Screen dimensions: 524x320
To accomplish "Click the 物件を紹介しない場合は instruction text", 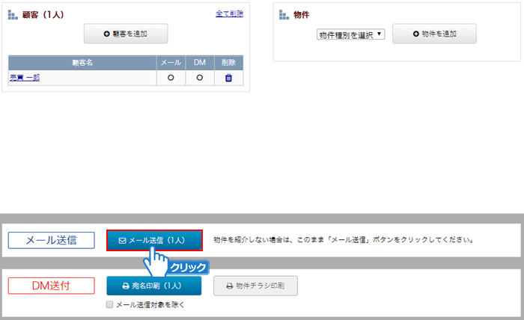I will tap(344, 239).
